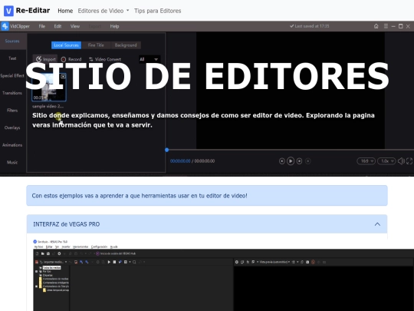The height and width of the screenshot is (311, 414).
Task: Open VEGAS Pro Herramientas menu
Action: (x=80, y=246)
